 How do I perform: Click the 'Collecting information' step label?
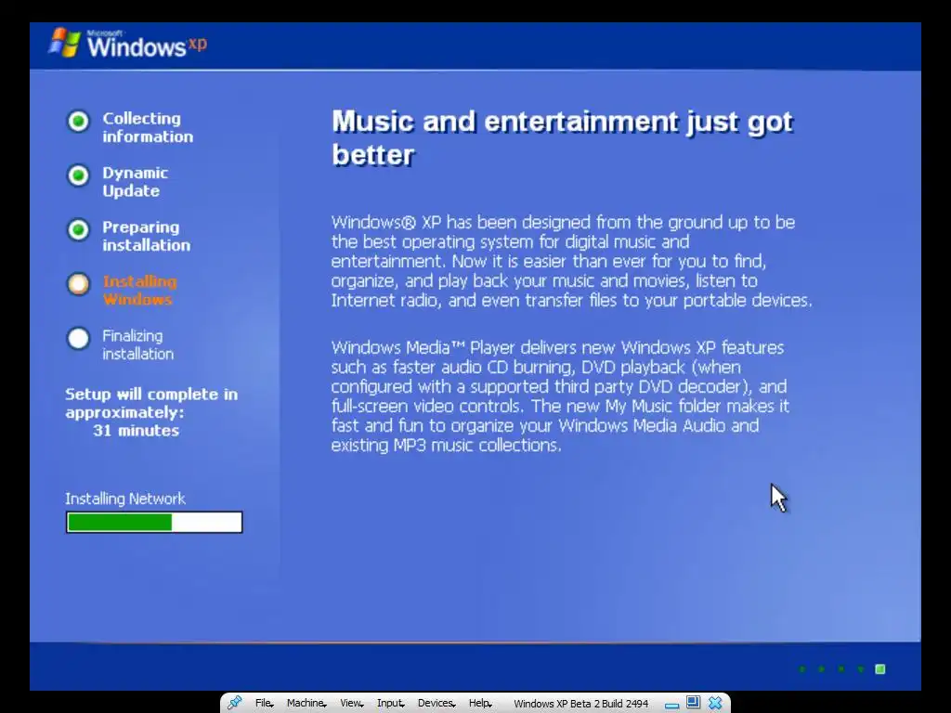click(x=148, y=127)
